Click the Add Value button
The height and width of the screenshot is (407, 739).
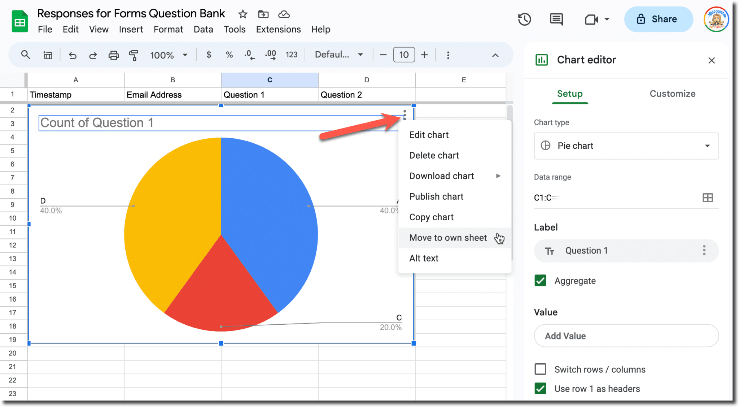pyautogui.click(x=626, y=336)
